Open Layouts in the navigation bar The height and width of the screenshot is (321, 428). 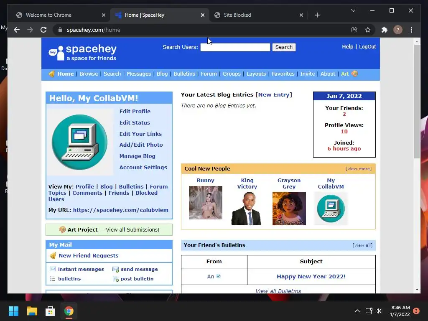pos(256,74)
